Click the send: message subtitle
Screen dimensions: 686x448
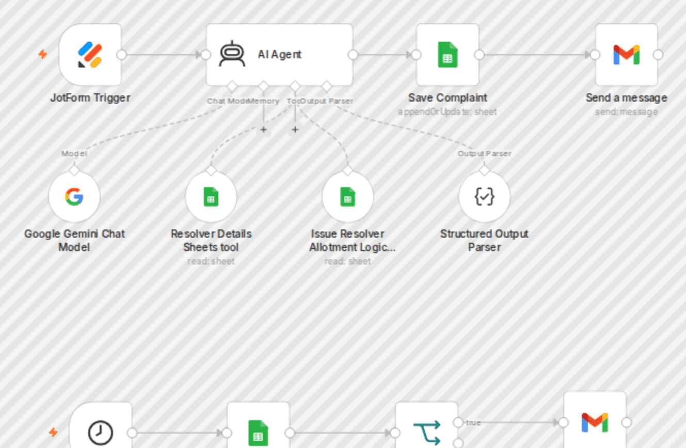(x=626, y=111)
